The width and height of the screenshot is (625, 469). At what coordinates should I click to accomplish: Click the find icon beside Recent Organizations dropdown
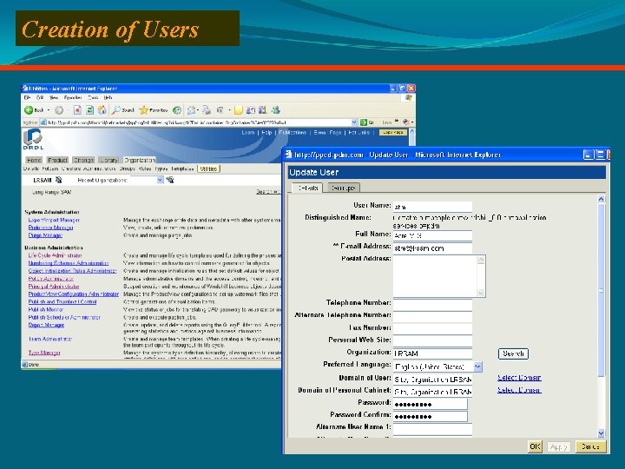tap(170, 180)
